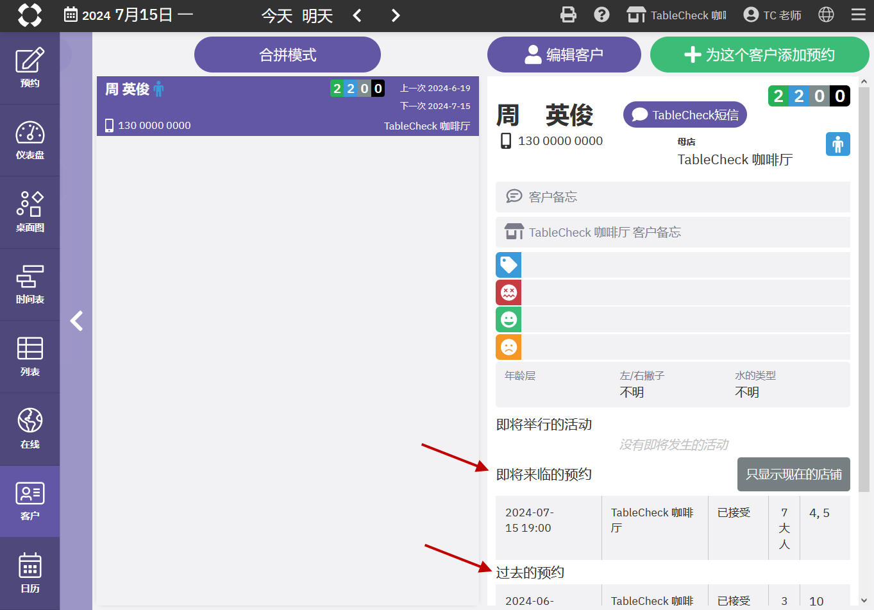Open 日历 calendar in sidebar
The height and width of the screenshot is (610, 874).
[29, 573]
